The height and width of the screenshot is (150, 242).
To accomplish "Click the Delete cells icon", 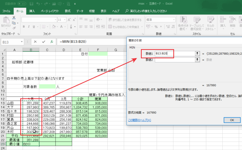I will [232, 20].
